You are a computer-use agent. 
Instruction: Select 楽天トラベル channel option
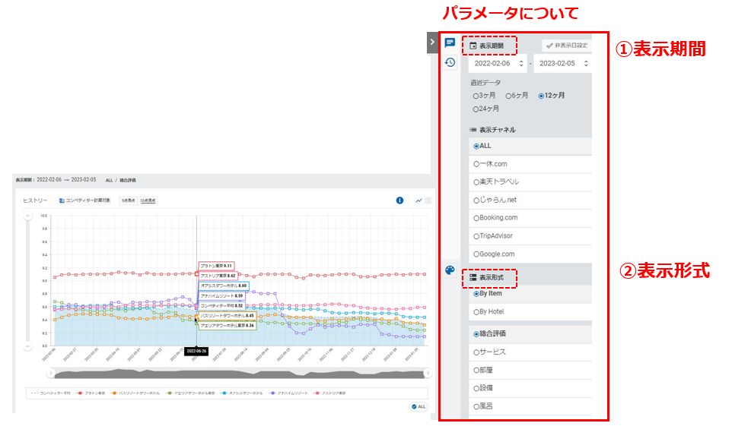tap(476, 182)
